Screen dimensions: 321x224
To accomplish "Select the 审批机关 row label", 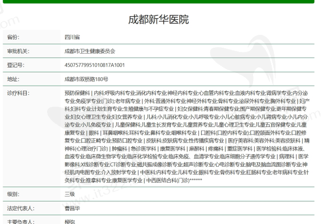I will tap(18, 51).
